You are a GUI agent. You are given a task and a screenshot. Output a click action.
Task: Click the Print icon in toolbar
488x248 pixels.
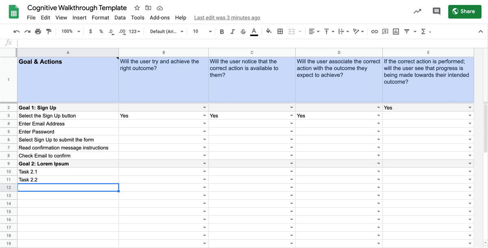pos(38,32)
